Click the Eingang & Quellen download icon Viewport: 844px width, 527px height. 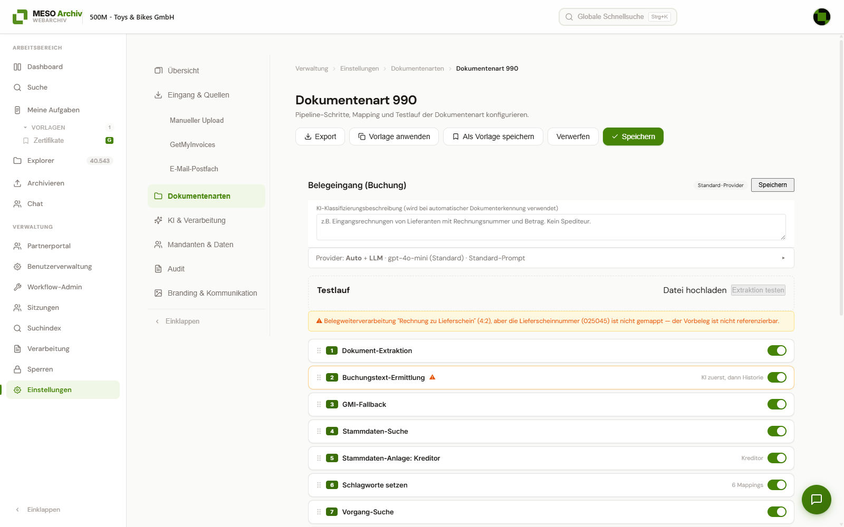pos(158,95)
